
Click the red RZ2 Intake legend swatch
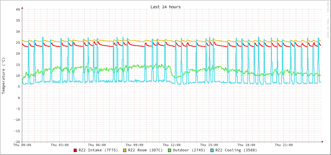75,150
